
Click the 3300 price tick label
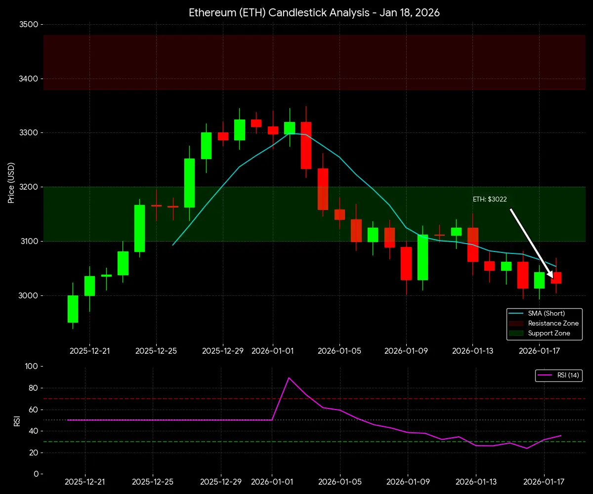28,133
